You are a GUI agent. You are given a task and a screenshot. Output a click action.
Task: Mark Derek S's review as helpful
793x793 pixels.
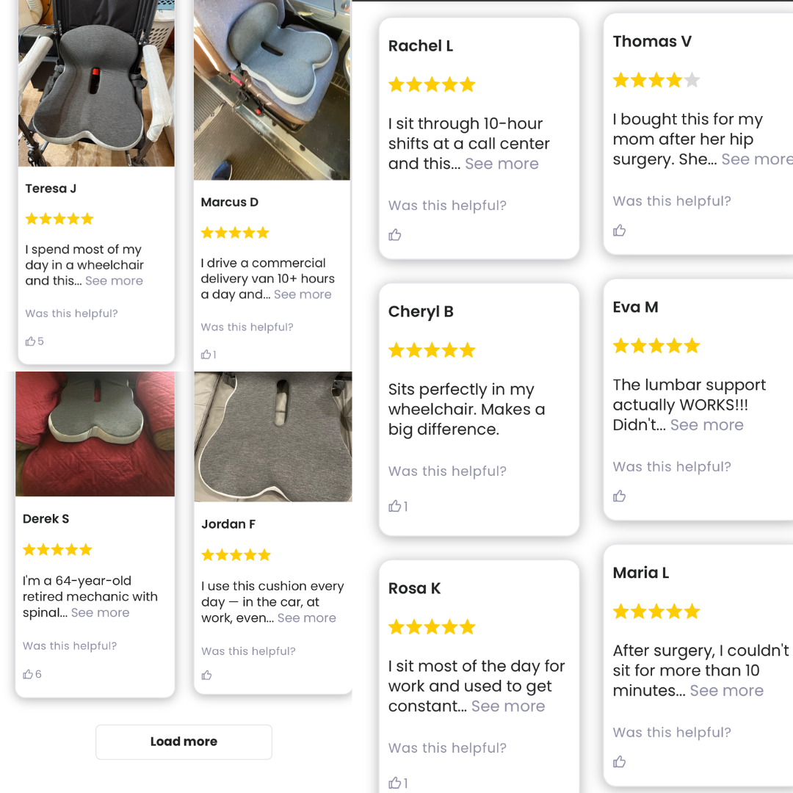[28, 674]
